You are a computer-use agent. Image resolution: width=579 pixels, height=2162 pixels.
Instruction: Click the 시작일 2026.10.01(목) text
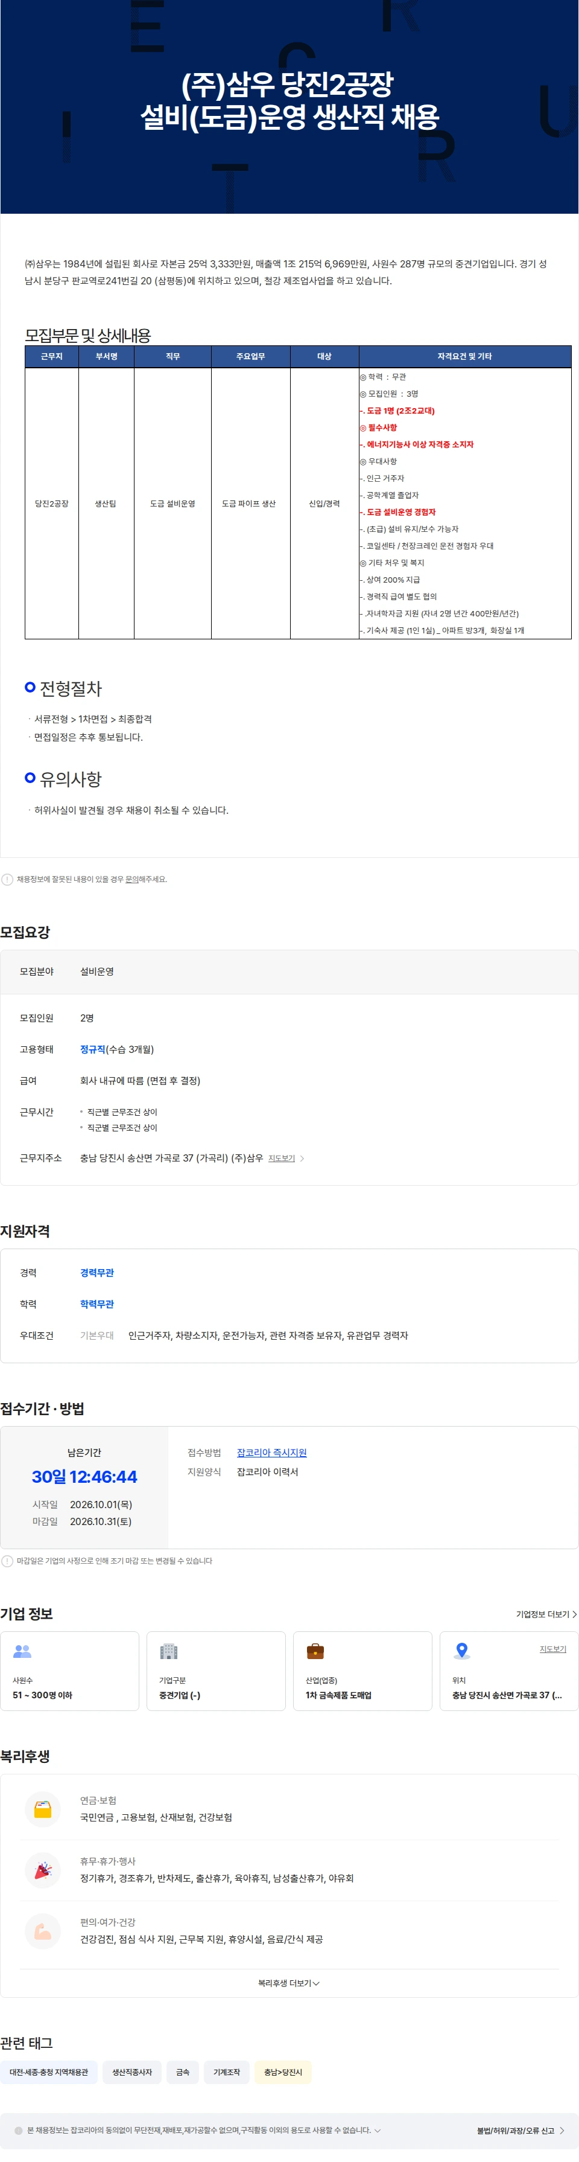(82, 1505)
